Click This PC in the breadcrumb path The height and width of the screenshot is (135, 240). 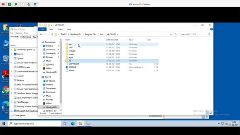coord(63,34)
